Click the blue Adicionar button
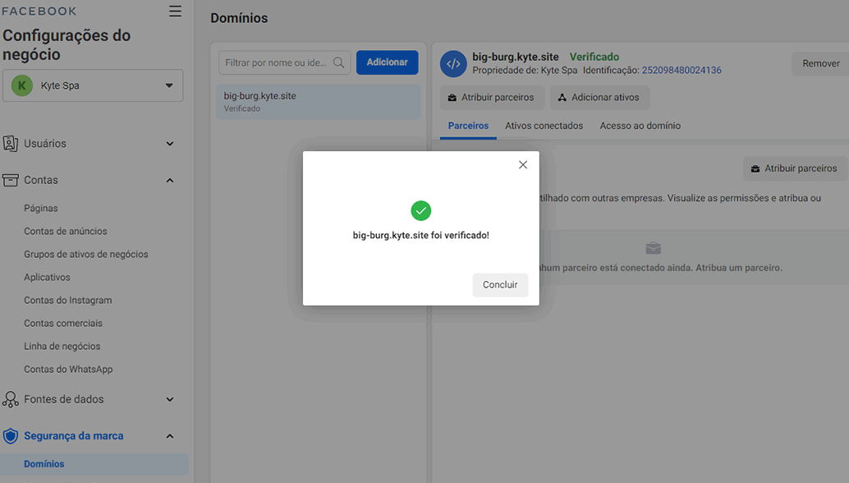This screenshot has width=849, height=483. point(387,62)
